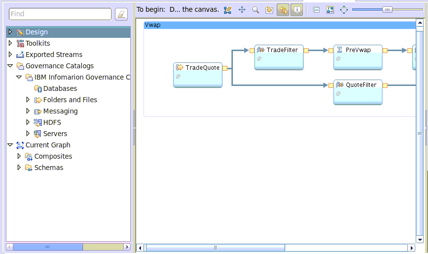Viewport: 428px width, 254px height.
Task: Toggle the outline view grid button
Action: point(330,9)
